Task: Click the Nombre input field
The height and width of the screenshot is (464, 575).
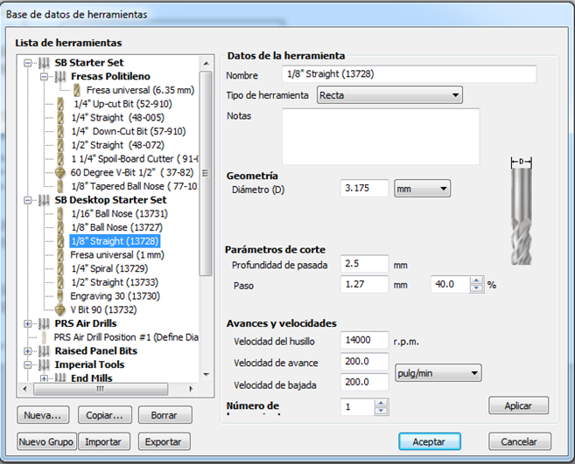Action: tap(409, 74)
